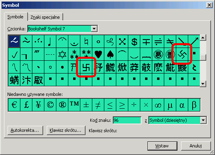Choose the triple prime symbol
Image resolution: width=215 pixels, height=155 pixels.
click(x=38, y=54)
